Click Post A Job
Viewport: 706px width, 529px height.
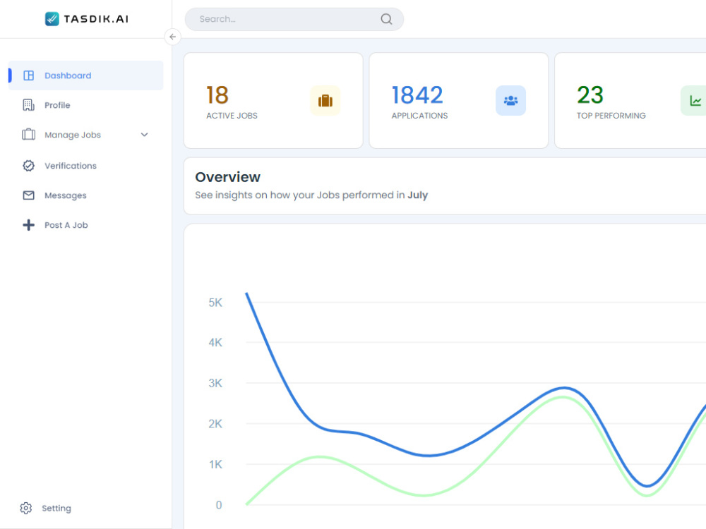[66, 224]
